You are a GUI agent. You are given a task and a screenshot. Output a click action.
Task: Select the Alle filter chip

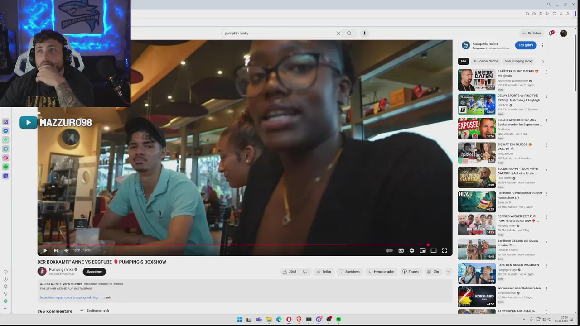tap(463, 61)
